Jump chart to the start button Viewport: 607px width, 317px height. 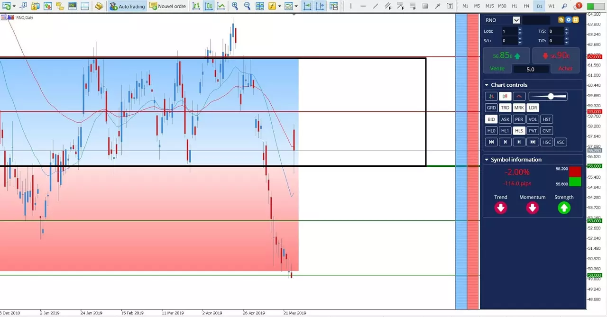point(491,142)
